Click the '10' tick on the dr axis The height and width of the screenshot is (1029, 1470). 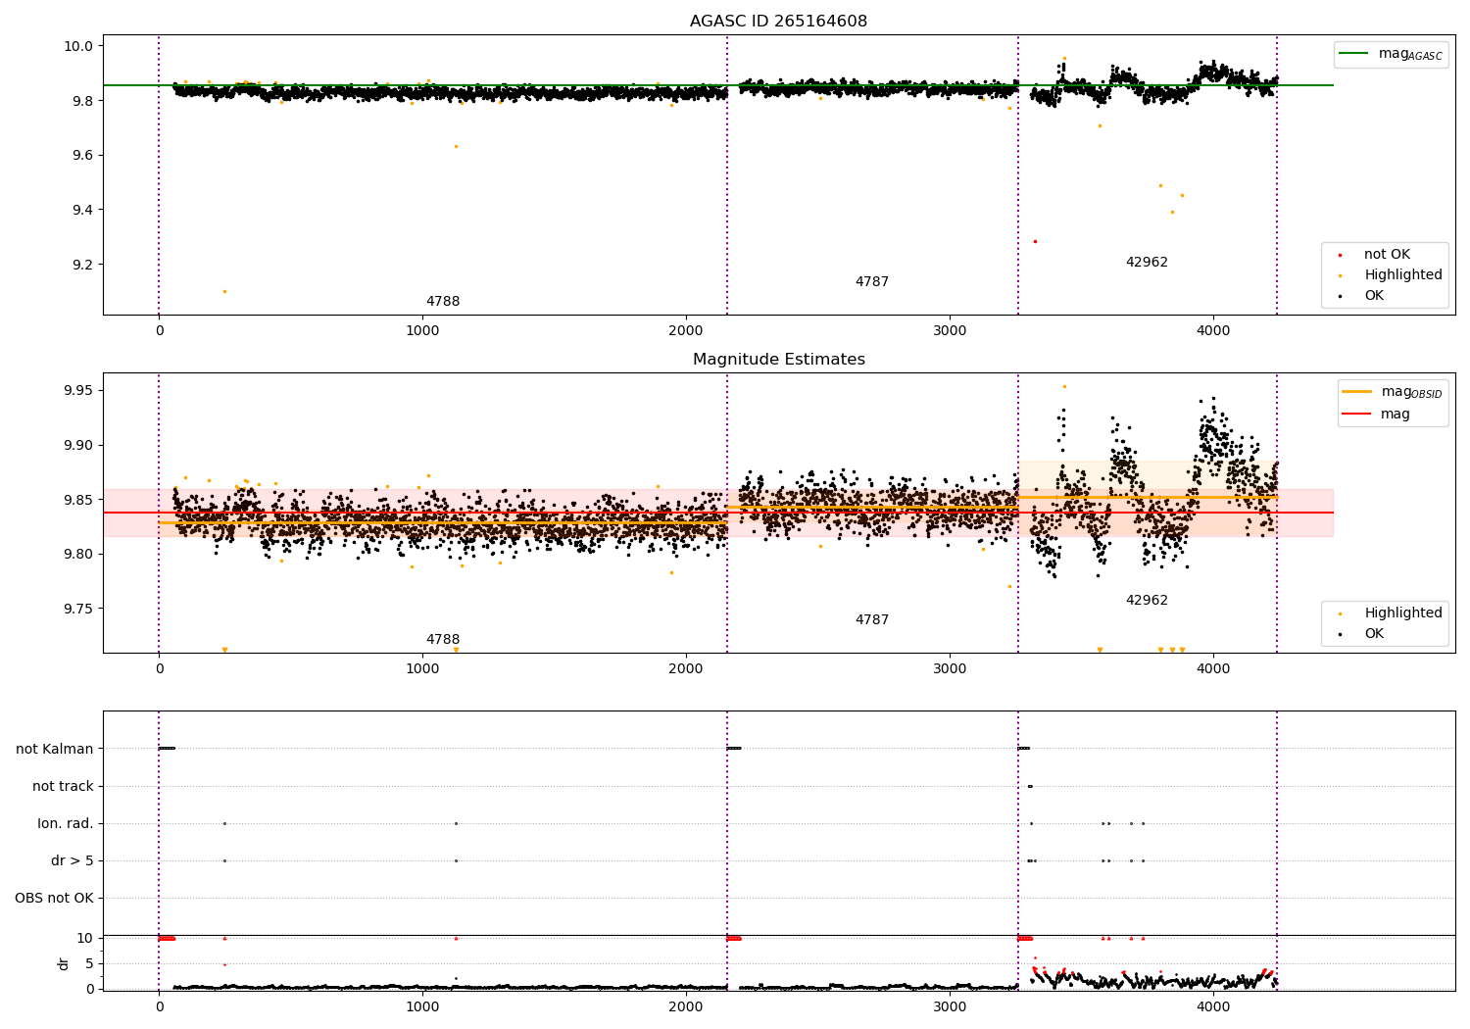[x=85, y=939]
